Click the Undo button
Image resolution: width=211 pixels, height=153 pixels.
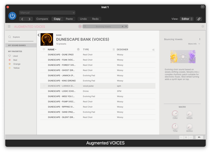[x=83, y=19]
